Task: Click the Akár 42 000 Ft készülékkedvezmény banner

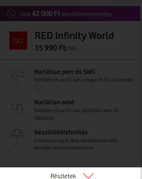Action: pos(70,14)
